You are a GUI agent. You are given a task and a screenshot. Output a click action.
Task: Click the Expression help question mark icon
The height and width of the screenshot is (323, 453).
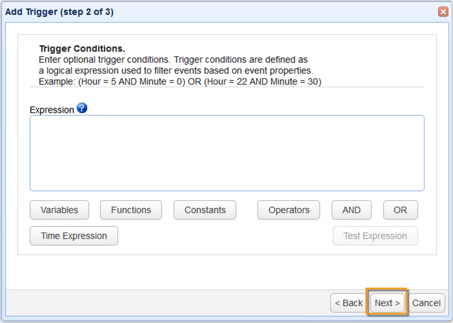[82, 108]
